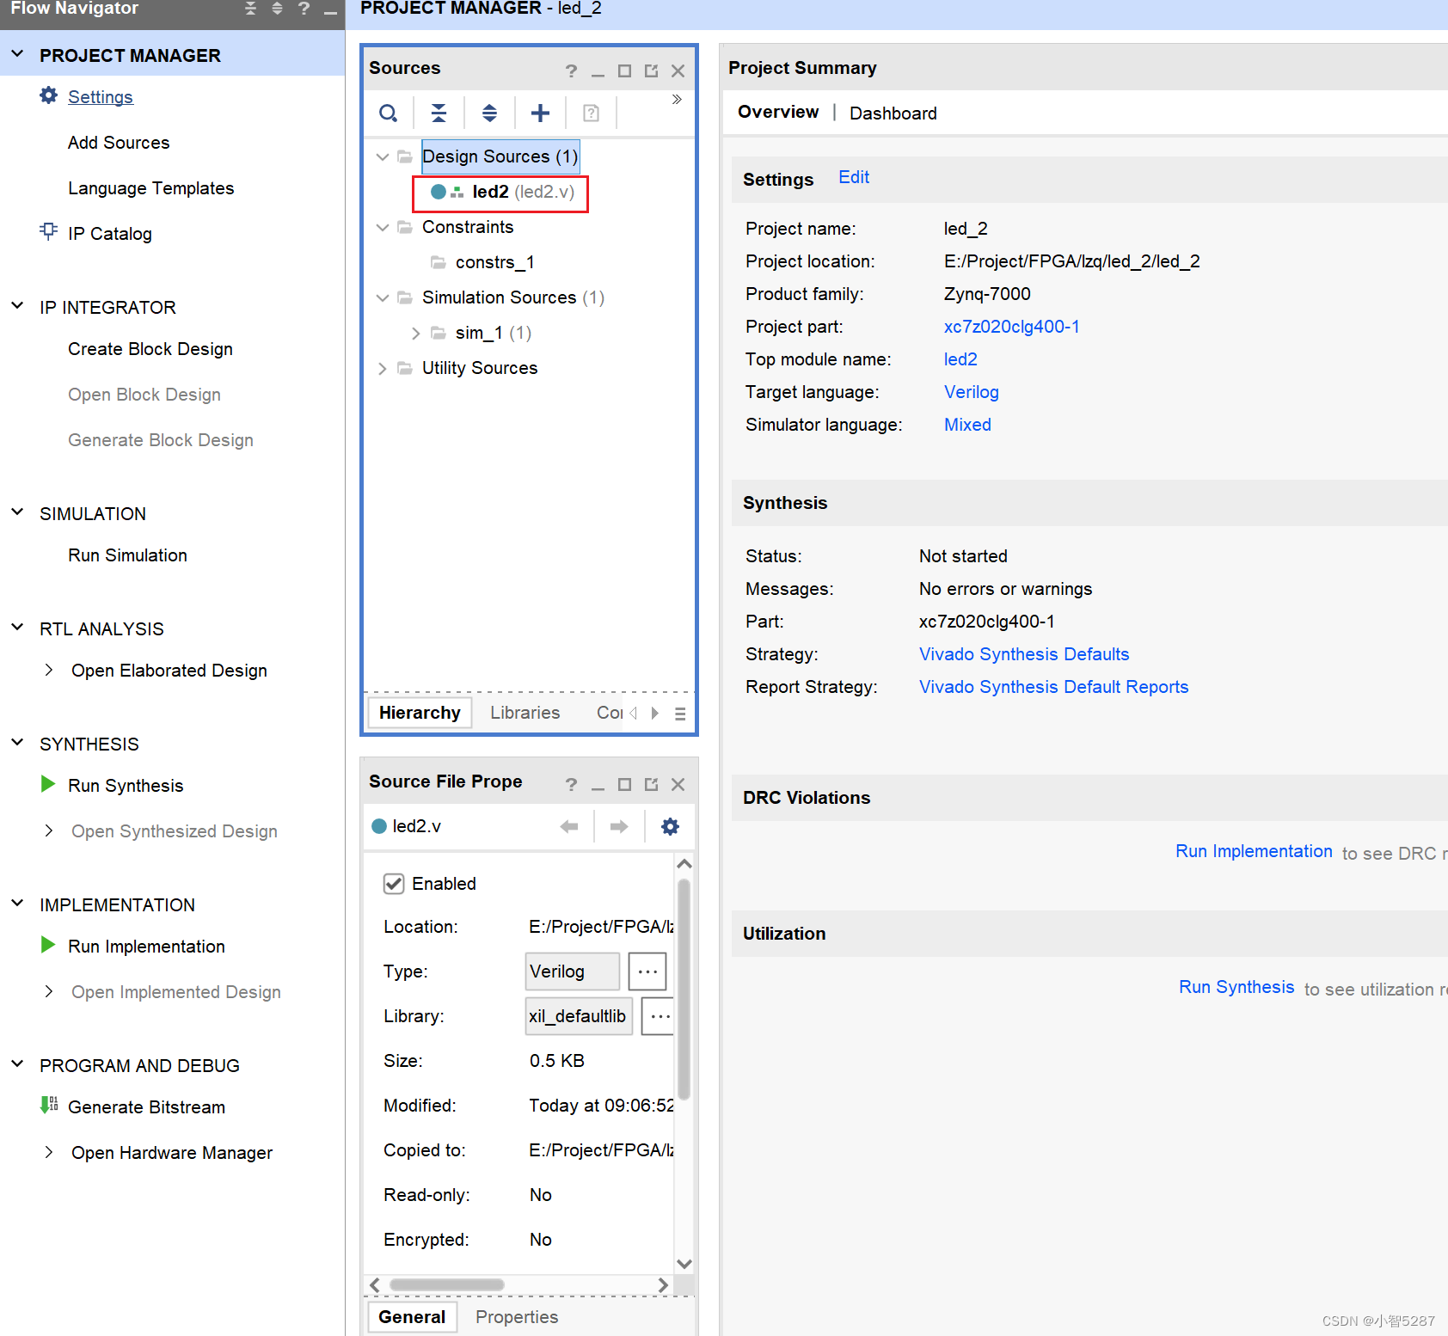1448x1336 pixels.
Task: Show more Sources toolbar items chevron
Action: tap(677, 99)
